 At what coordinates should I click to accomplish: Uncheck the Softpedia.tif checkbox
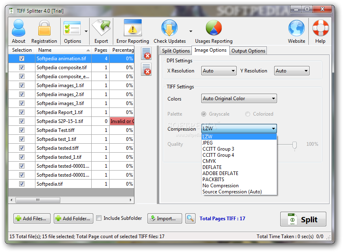pos(22,184)
